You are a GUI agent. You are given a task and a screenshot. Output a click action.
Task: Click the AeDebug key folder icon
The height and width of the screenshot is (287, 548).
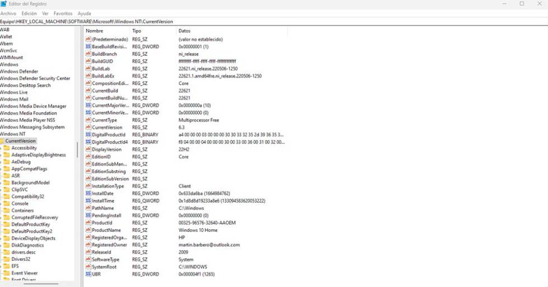tap(6, 162)
